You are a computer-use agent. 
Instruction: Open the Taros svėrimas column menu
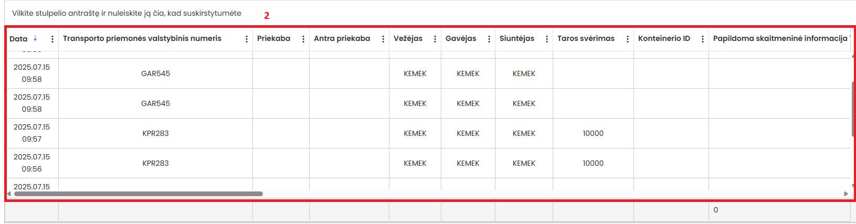pos(628,39)
